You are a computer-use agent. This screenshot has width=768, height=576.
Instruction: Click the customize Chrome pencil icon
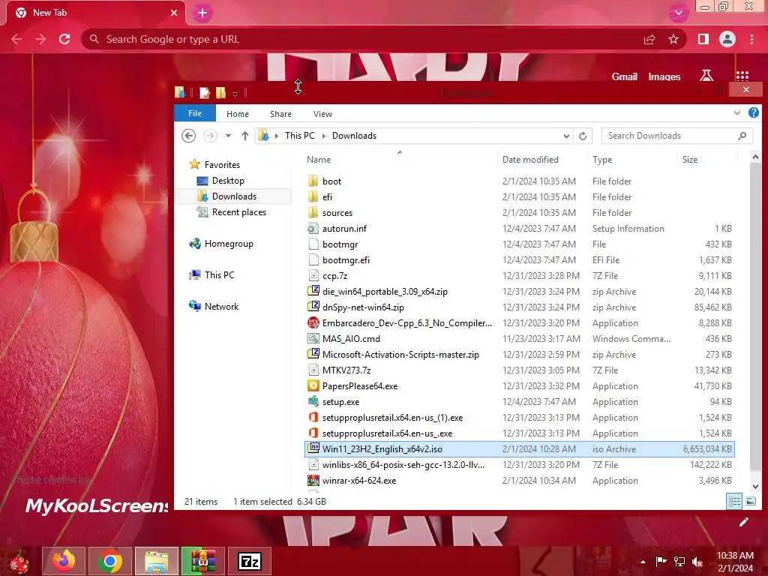pos(743,522)
